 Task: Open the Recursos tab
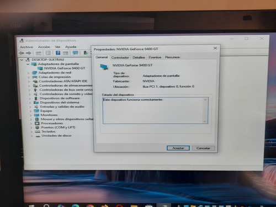[x=172, y=57]
